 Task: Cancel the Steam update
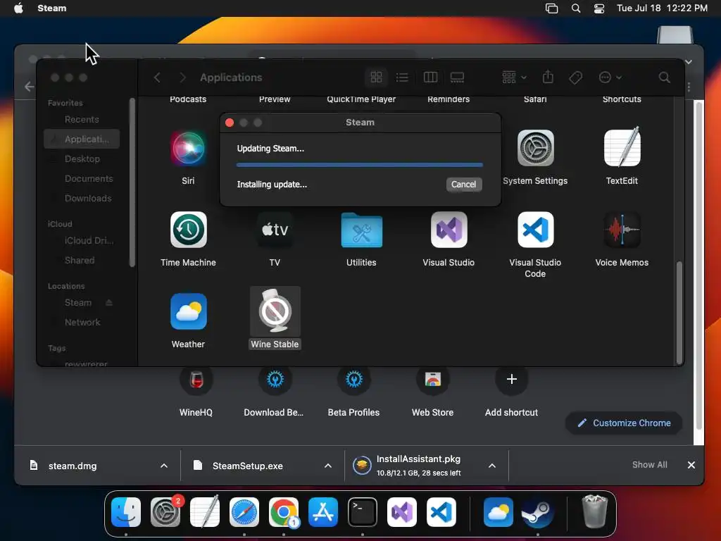pos(463,185)
